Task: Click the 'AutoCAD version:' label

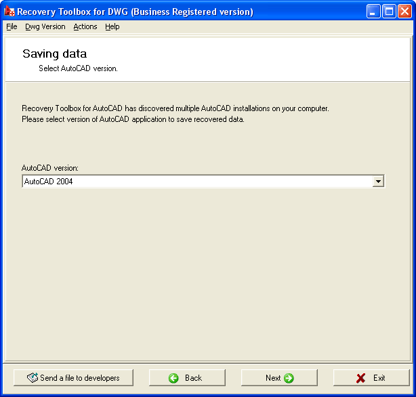Action: click(x=50, y=168)
